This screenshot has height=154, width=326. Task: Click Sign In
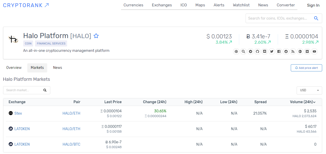click(x=313, y=5)
